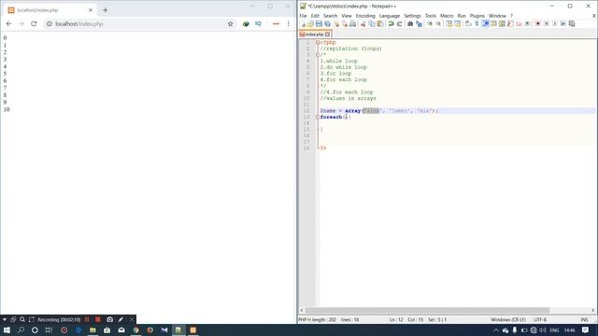
Task: Click the Zoom Out icon in Notepad++
Action: click(x=438, y=24)
